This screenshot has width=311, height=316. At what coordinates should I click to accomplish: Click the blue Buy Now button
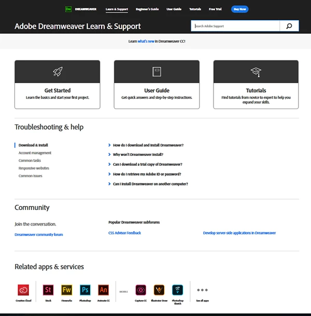tap(239, 9)
